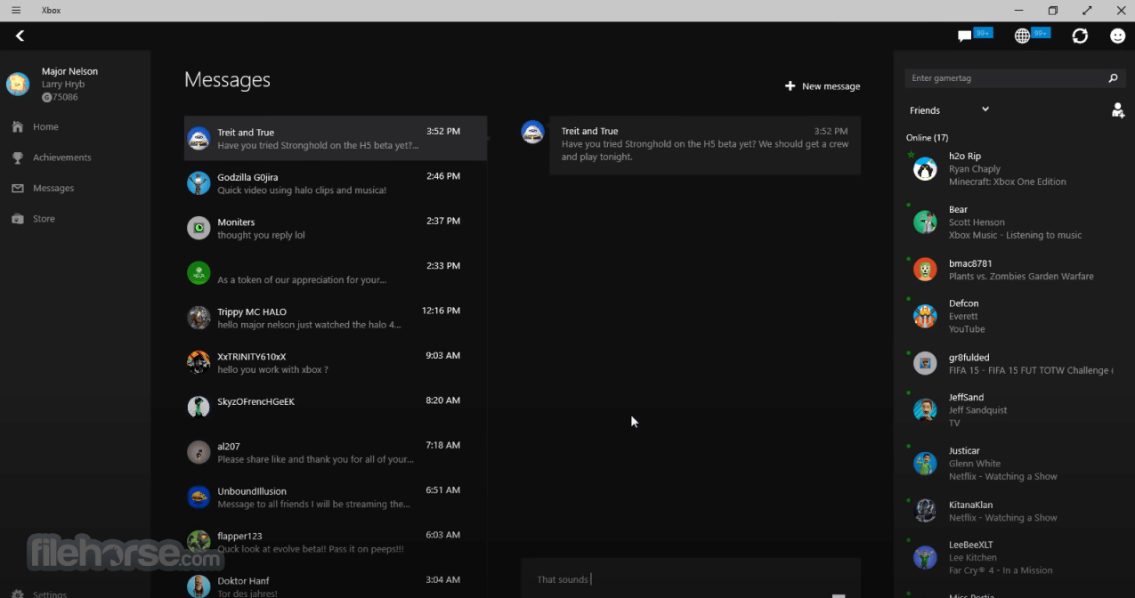
Task: Open message 'Message to all friends I will'
Action: [x=336, y=497]
